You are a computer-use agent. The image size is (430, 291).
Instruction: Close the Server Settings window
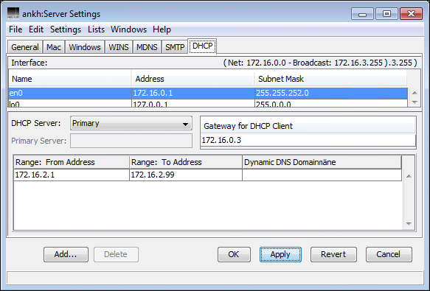click(x=411, y=14)
